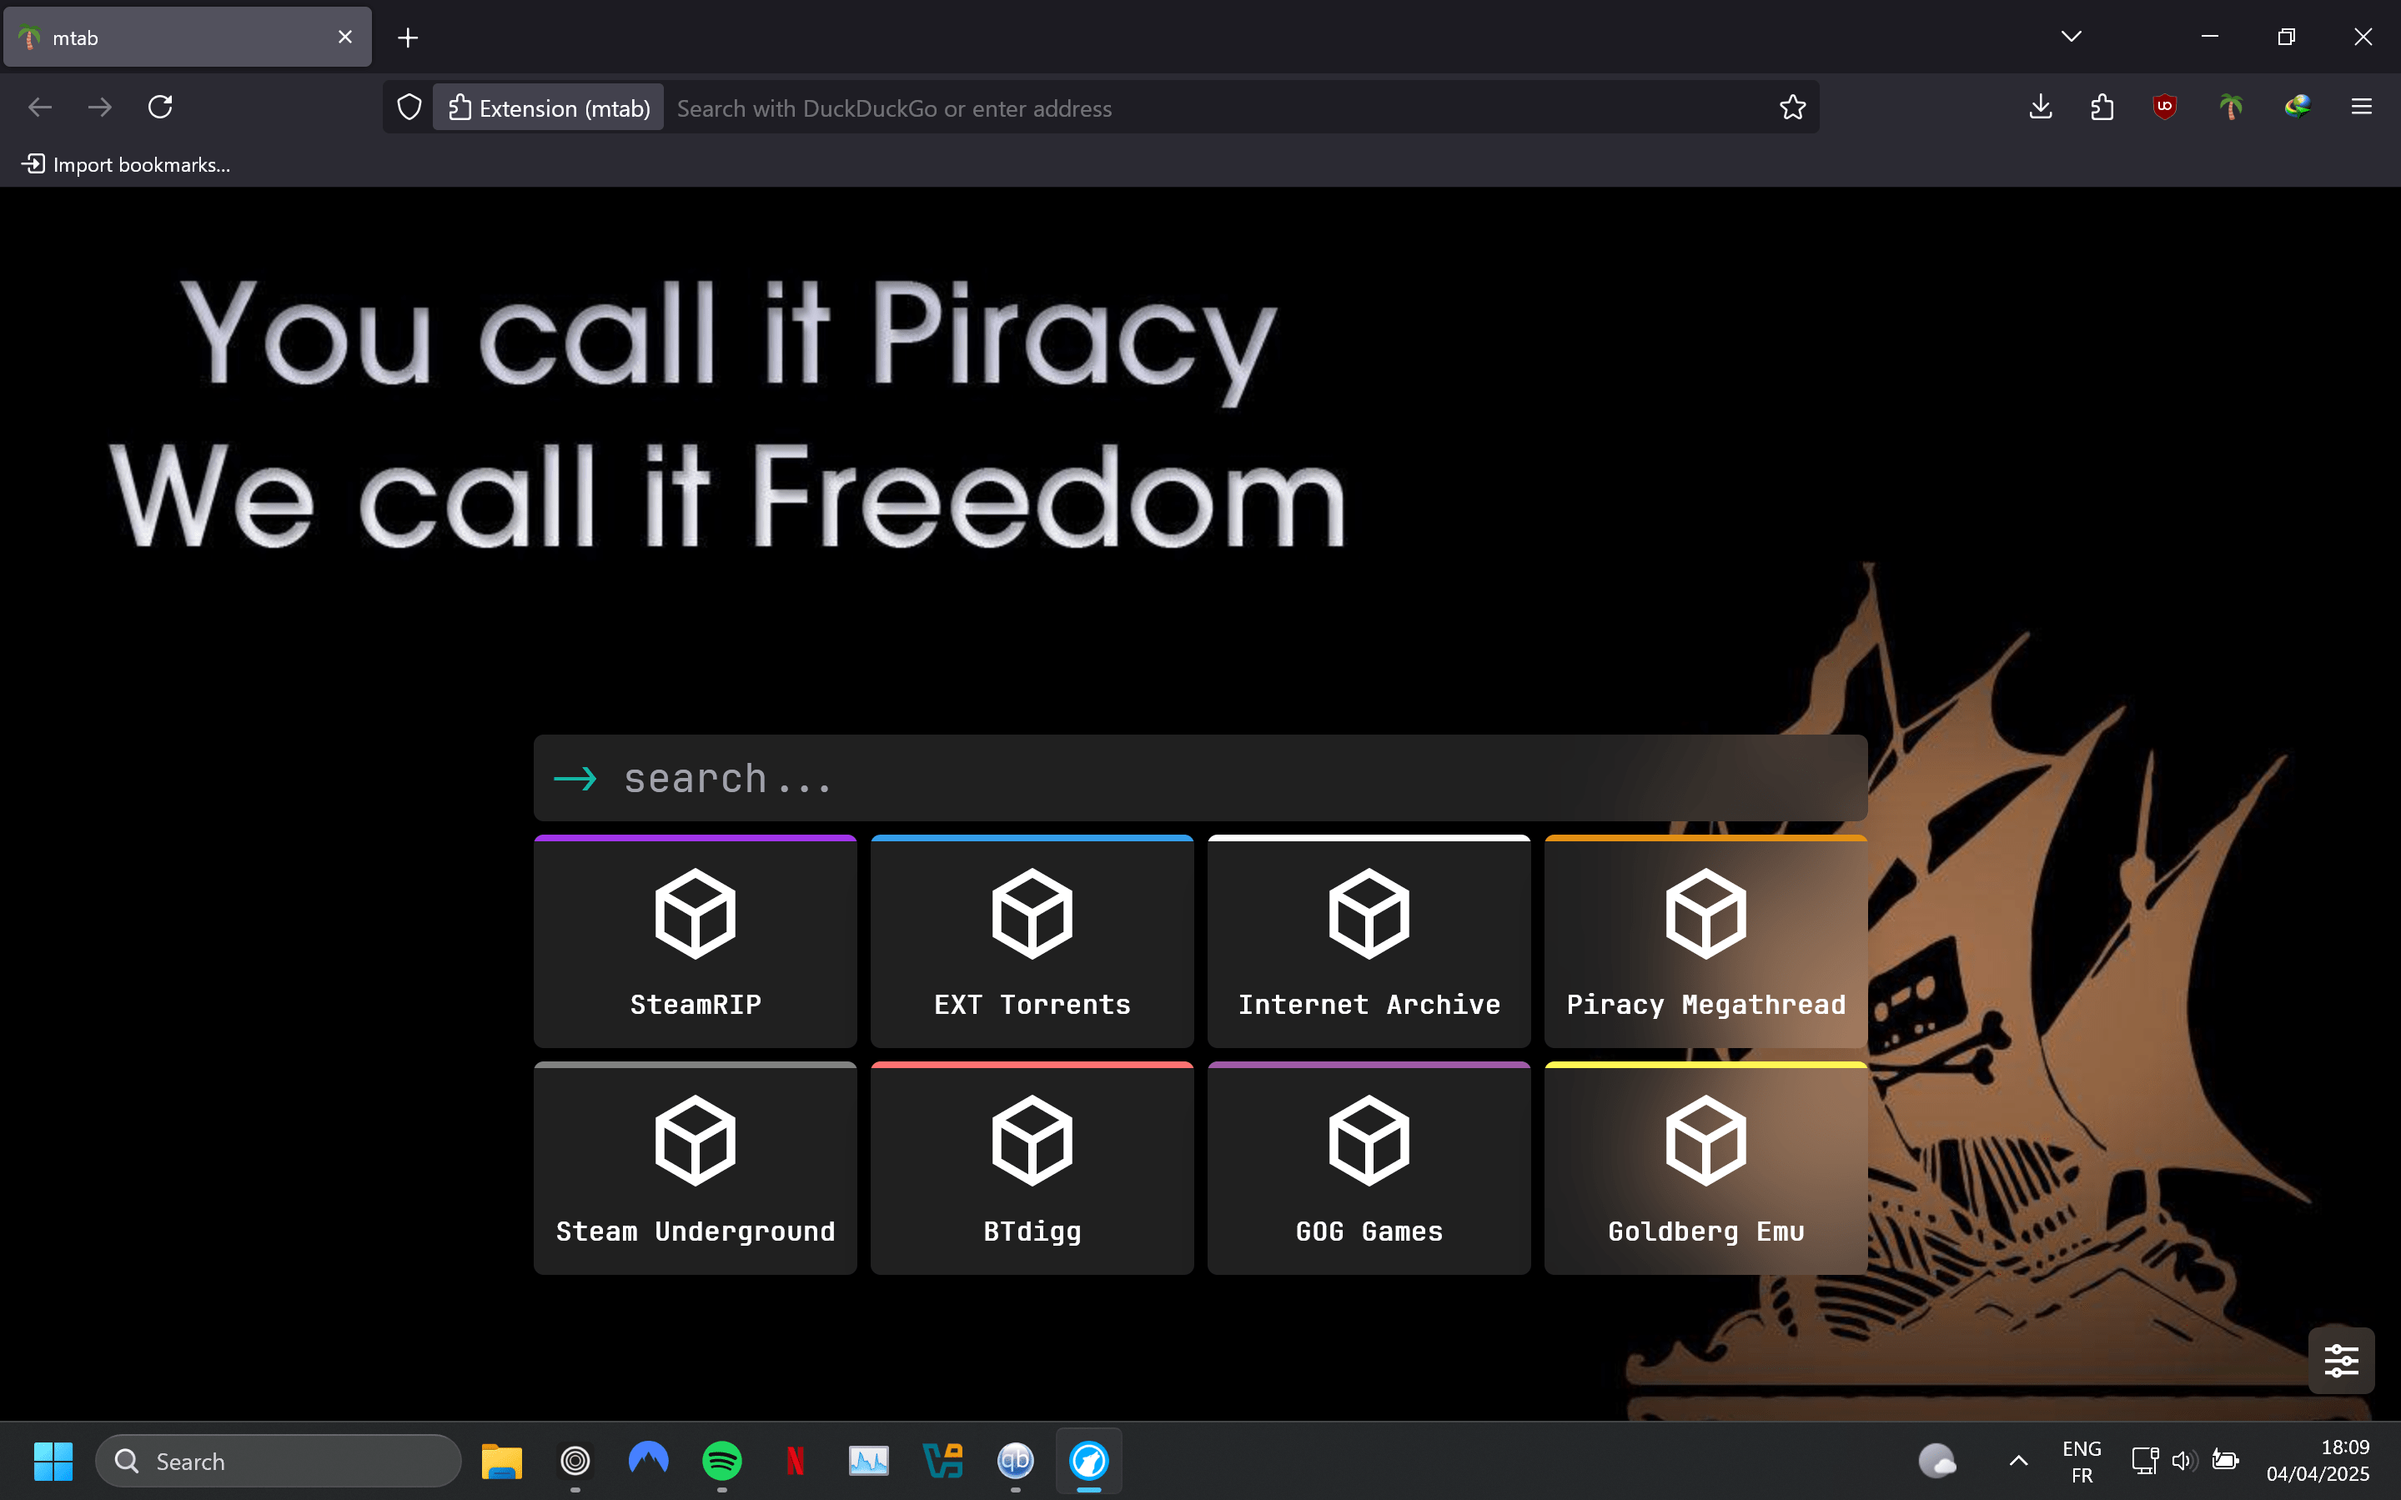Open the Downloads panel in the browser
Screen dimensions: 2401x1500
tap(2039, 106)
